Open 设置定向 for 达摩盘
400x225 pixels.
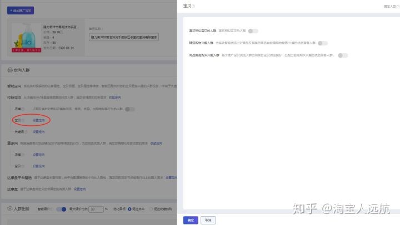[x=79, y=189]
